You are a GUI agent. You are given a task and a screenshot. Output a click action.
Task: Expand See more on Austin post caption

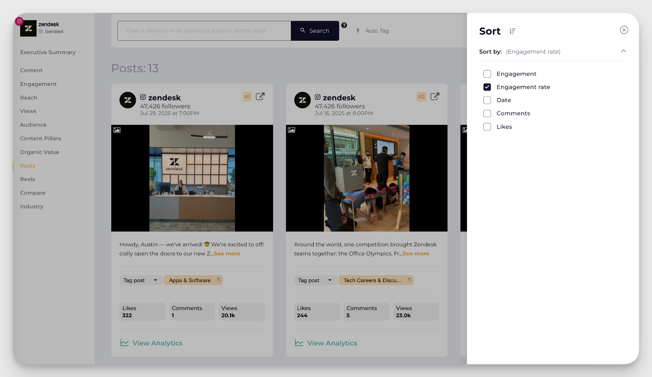pos(227,254)
